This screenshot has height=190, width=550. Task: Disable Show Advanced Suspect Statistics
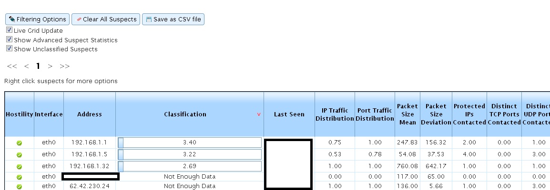point(9,40)
